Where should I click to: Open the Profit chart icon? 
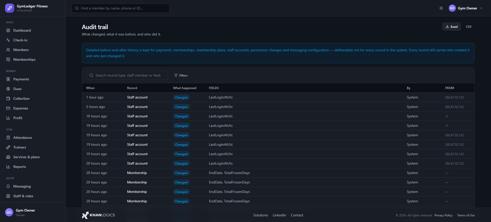tap(8, 118)
